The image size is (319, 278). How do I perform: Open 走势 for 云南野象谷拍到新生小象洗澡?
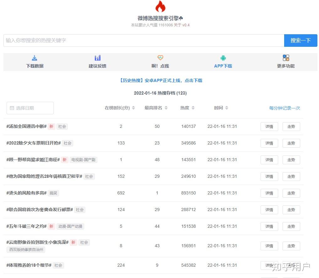pyautogui.click(x=291, y=246)
